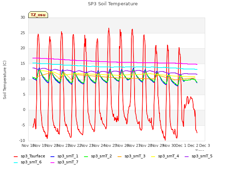Viewport: 226px width, 169px height.
Task: Click the yellow sp3_smT_4 legend swatch
Action: (x=153, y=156)
